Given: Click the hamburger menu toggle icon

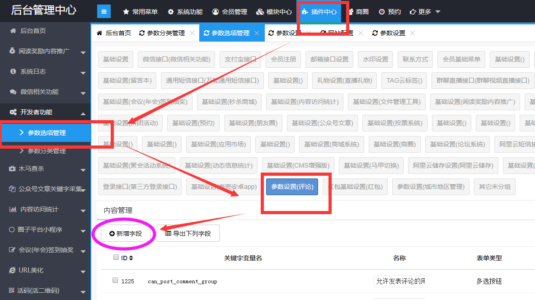Looking at the screenshot, I should [x=104, y=12].
